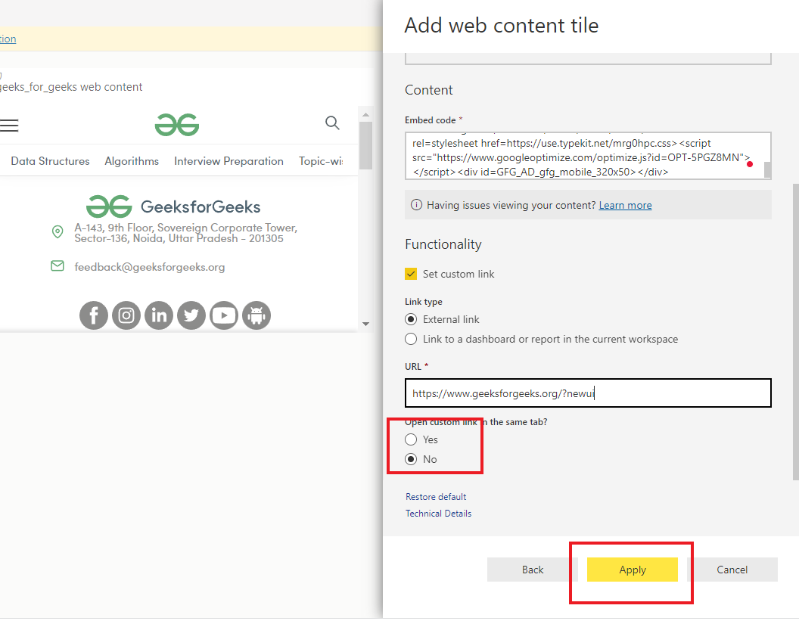Viewport: 799px width, 624px height.
Task: Click the feedback@geeksforgeeks.org email link
Action: click(x=149, y=267)
